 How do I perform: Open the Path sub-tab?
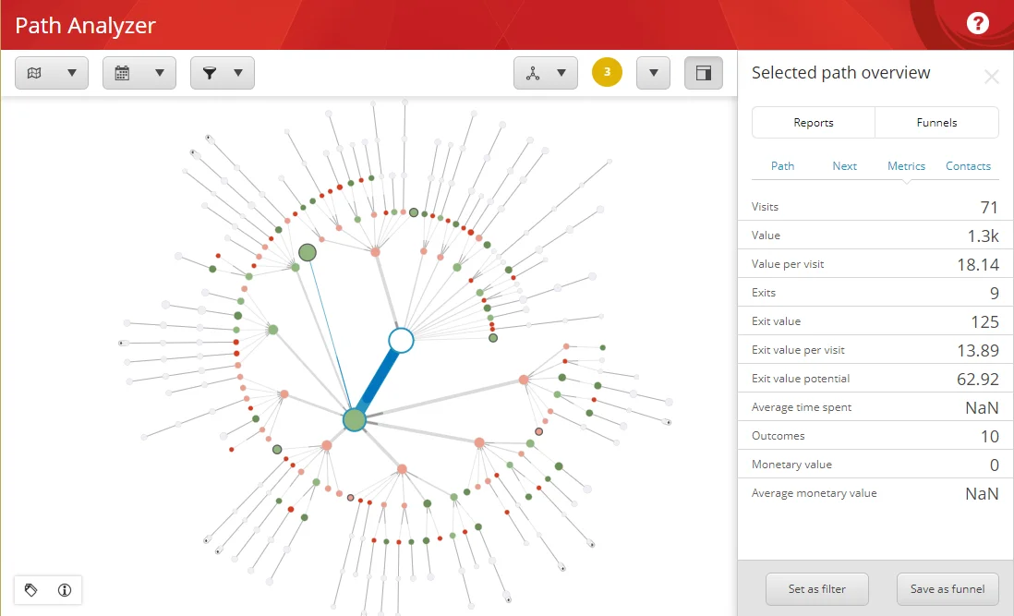(x=782, y=166)
